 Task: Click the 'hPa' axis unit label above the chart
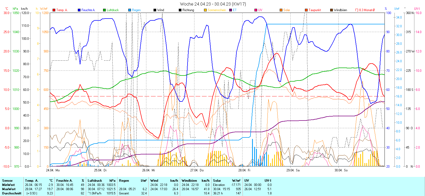click(x=15, y=9)
